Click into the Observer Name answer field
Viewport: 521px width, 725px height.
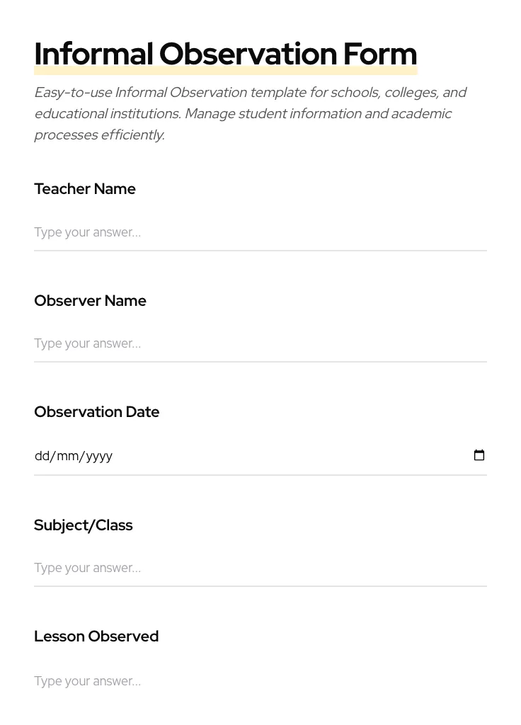point(260,343)
